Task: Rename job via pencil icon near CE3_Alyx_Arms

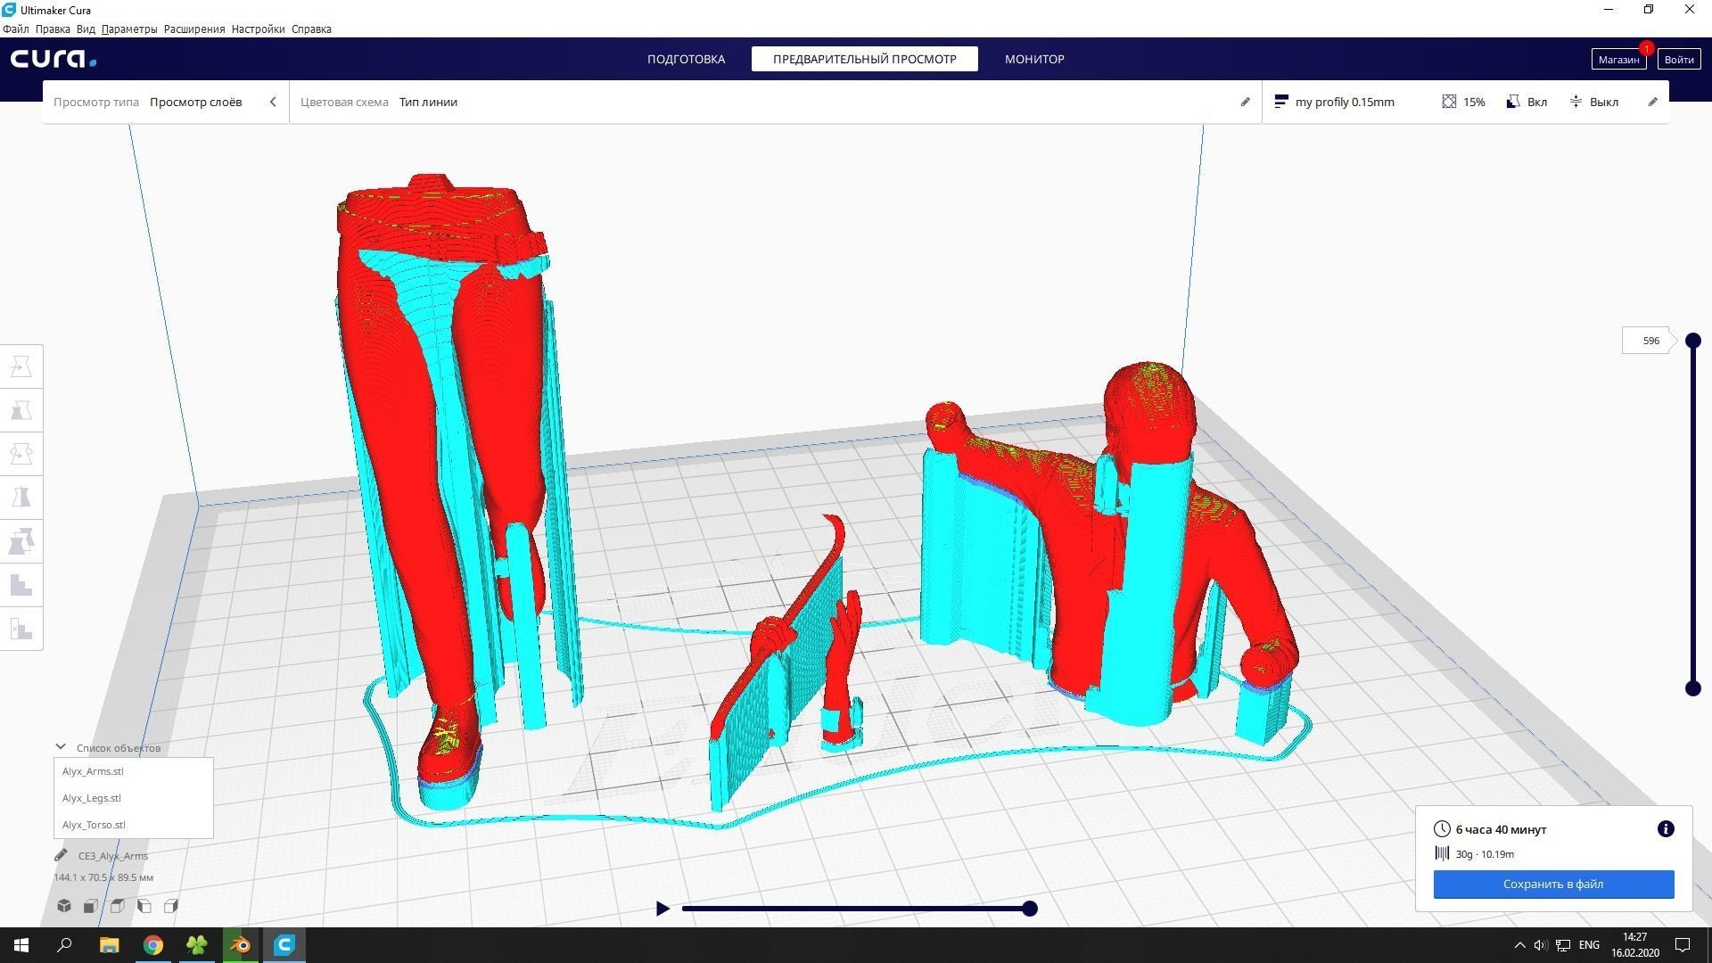Action: pyautogui.click(x=61, y=855)
